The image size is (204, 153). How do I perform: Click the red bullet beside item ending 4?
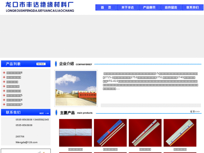point(4,100)
